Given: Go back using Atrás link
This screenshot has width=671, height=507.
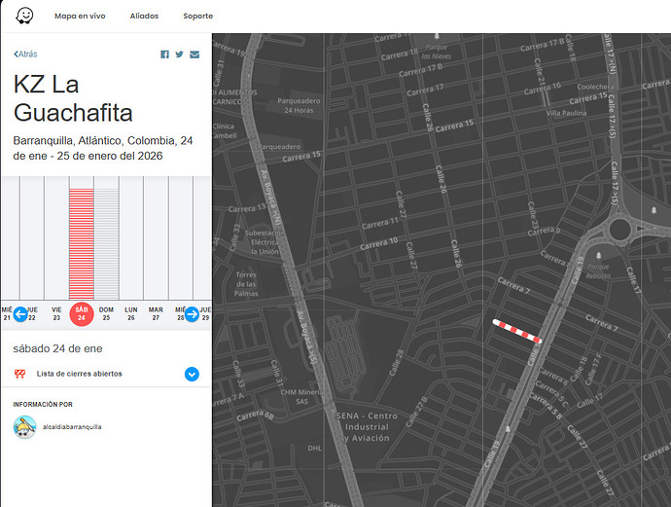Looking at the screenshot, I should point(25,54).
